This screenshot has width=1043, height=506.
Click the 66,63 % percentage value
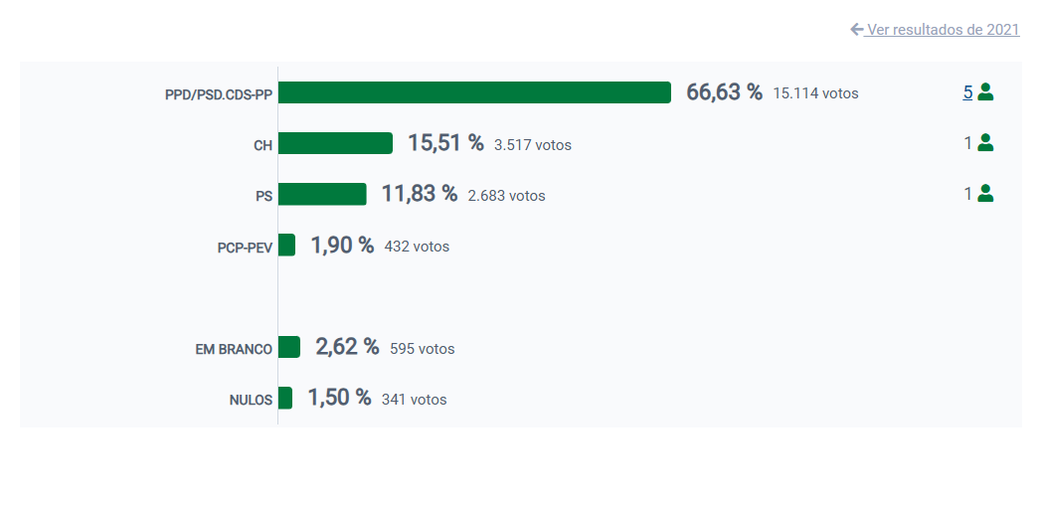tap(724, 92)
